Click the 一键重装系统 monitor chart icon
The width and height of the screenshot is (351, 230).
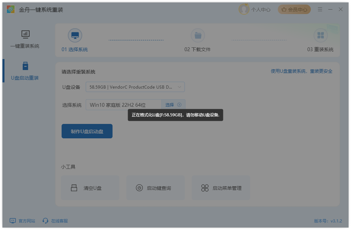coord(25,34)
